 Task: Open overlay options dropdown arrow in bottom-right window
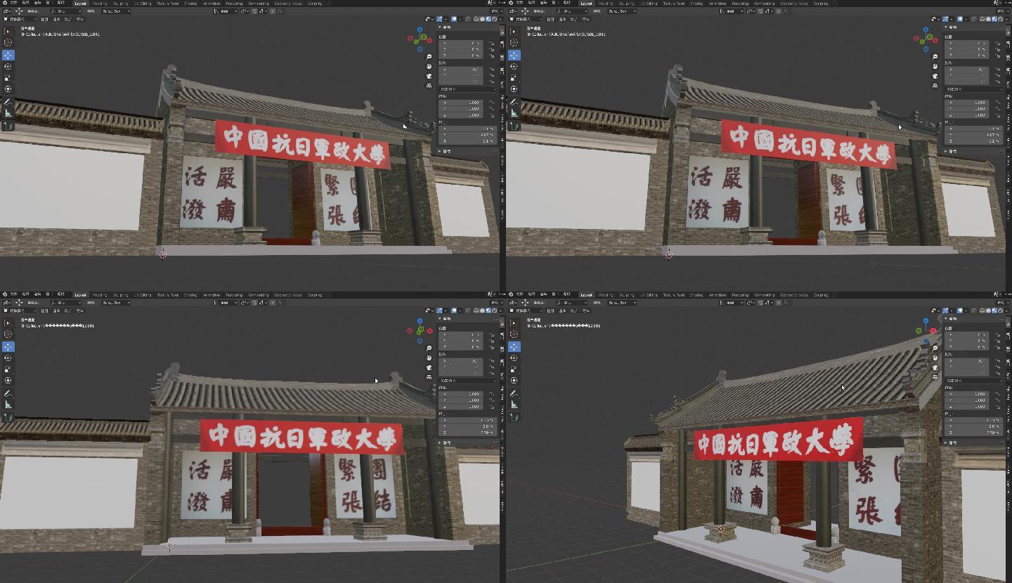click(966, 310)
